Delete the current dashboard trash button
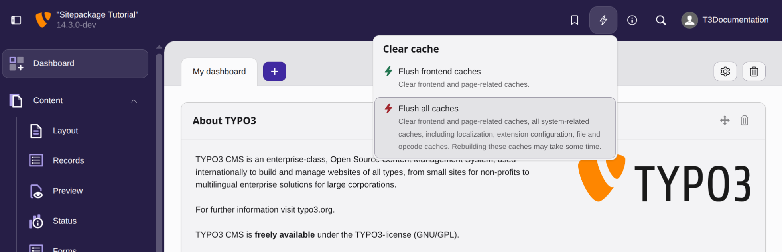The height and width of the screenshot is (252, 782). pyautogui.click(x=754, y=72)
